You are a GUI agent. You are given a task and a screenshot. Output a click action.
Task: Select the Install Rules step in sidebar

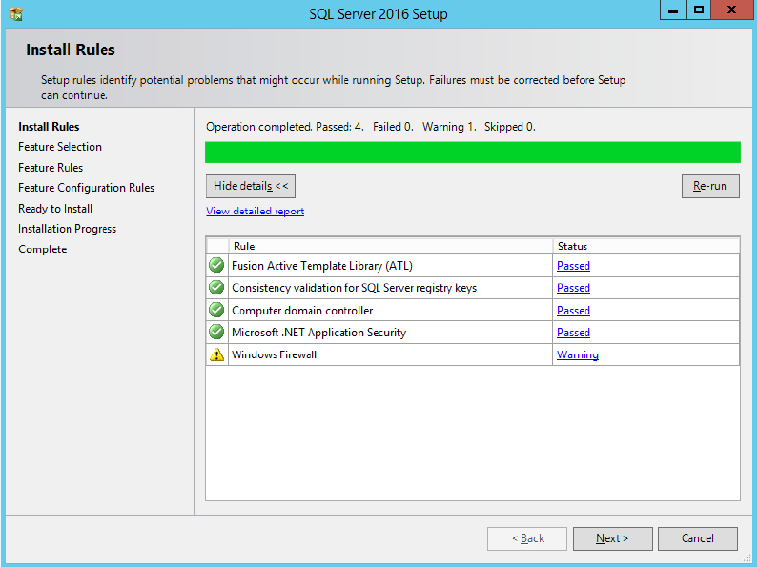tap(49, 127)
